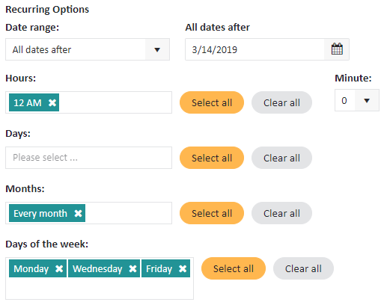Remove Monday from days of the week
This screenshot has height=305, width=390.
[x=59, y=268]
